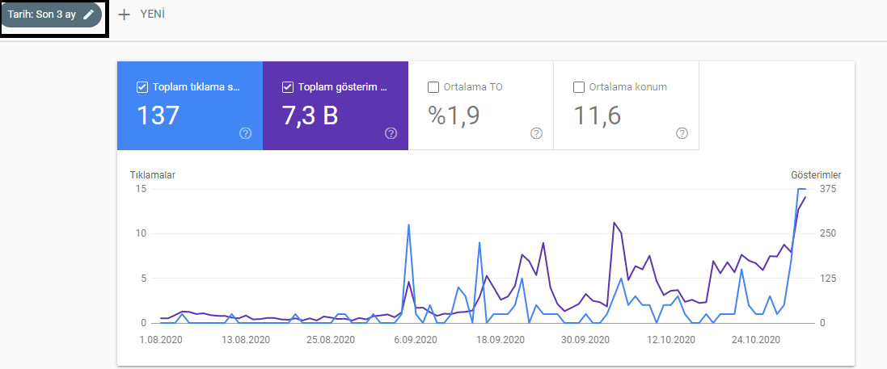Enable the Ortalama TO checkbox
Image resolution: width=887 pixels, height=369 pixels.
point(433,87)
